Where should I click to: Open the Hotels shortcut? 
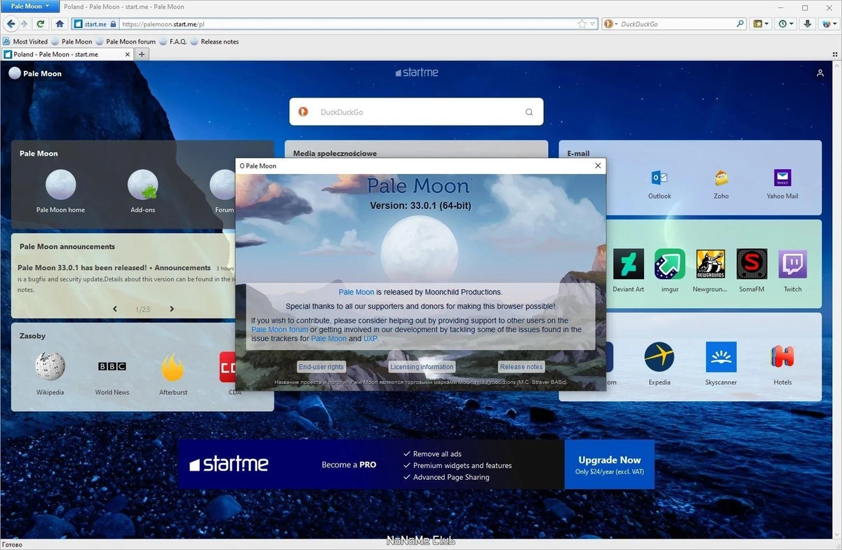[x=782, y=363]
